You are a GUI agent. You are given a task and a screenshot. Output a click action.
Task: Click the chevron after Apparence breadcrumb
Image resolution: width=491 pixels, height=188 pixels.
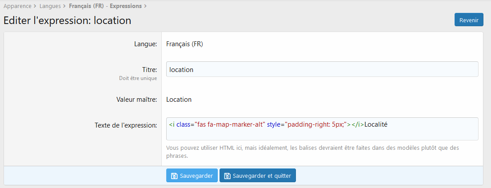click(35, 6)
